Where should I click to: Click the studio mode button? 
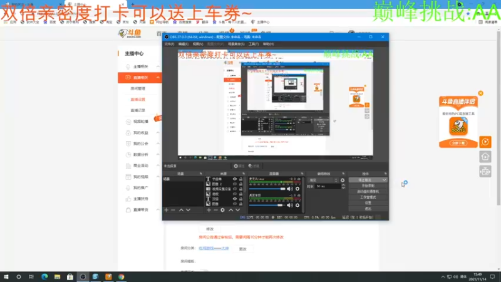[x=368, y=197]
